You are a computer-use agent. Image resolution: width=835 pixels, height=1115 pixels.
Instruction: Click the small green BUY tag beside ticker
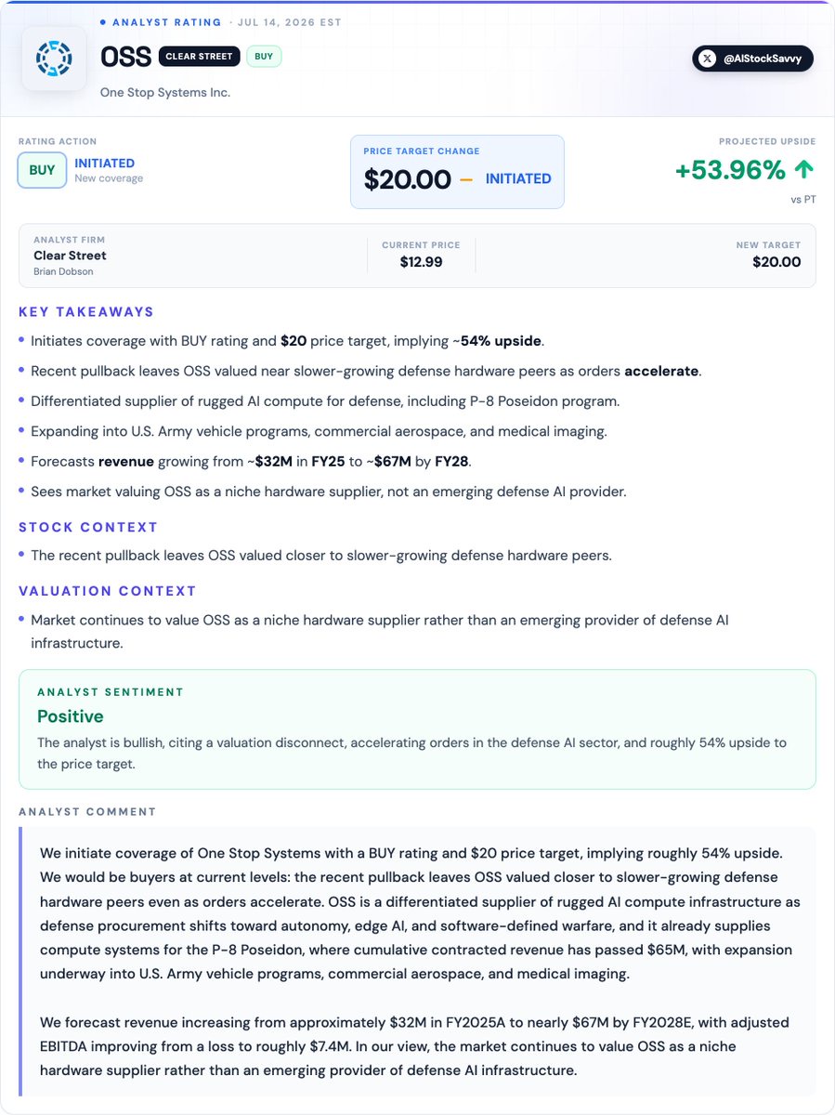pos(264,57)
